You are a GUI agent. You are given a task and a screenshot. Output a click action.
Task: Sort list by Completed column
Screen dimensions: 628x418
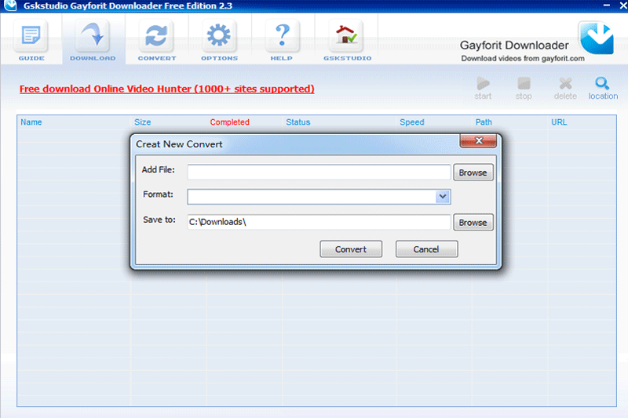coord(229,122)
